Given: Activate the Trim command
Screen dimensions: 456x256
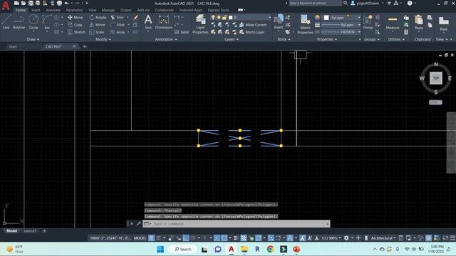Looking at the screenshot, I should coord(117,17).
